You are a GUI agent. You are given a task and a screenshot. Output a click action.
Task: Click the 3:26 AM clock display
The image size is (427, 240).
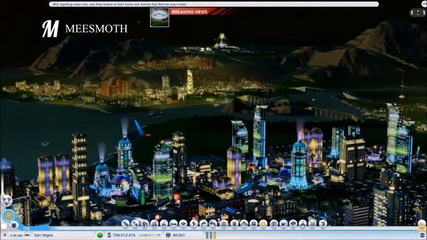(16, 235)
